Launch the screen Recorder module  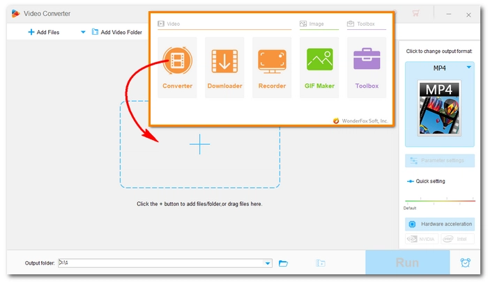tap(272, 68)
